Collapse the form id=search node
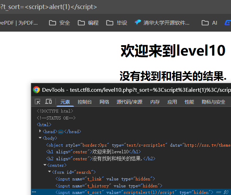Screen dimensions: 231x195 click(50, 172)
